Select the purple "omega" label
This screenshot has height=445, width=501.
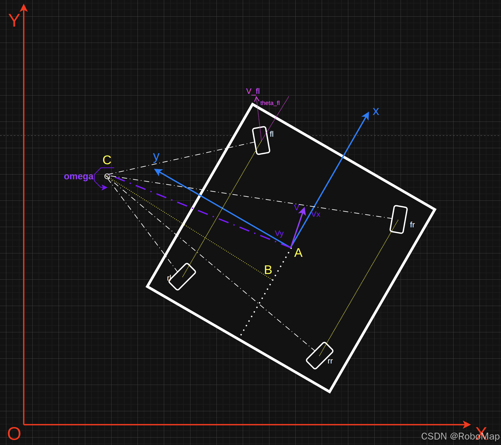[79, 176]
